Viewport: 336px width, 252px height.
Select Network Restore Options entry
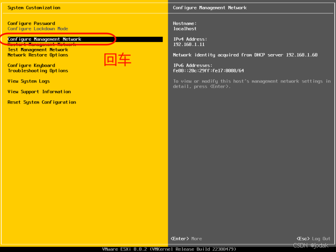pyautogui.click(x=38, y=55)
